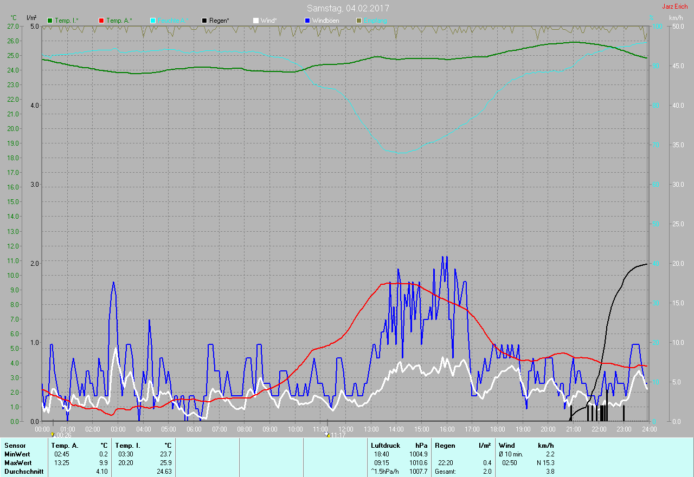Click the Regen Gesamt value 2.0
This screenshot has width=694, height=477.
(487, 472)
